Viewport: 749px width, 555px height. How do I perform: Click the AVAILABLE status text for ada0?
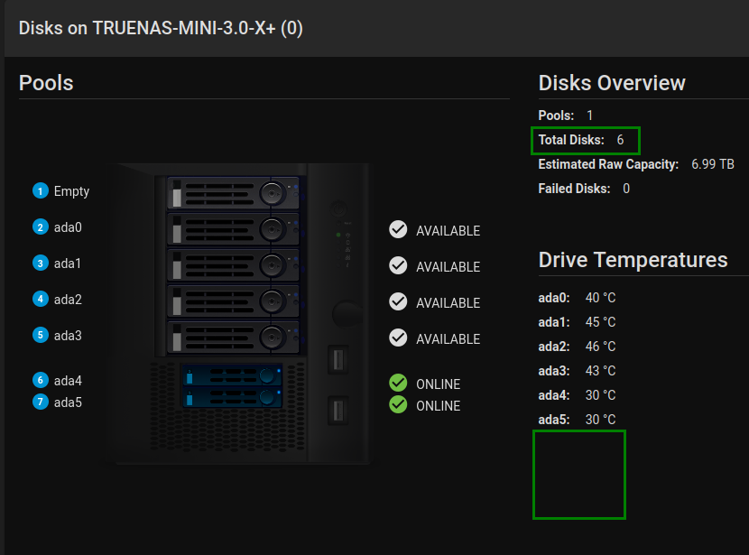tap(448, 231)
